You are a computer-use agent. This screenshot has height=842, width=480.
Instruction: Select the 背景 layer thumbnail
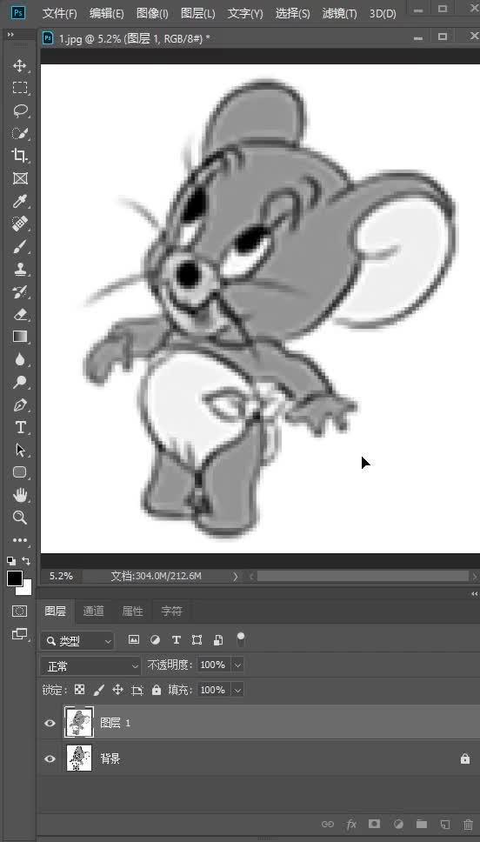coord(79,758)
